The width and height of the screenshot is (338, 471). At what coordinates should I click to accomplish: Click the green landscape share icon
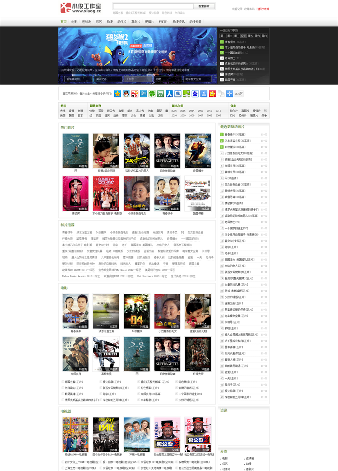pos(186,94)
